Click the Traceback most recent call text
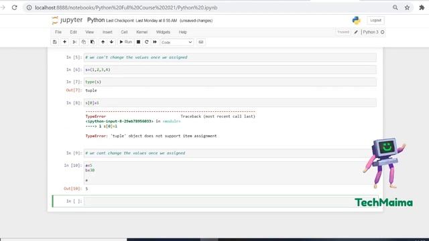The height and width of the screenshot is (241, 429). click(218, 116)
